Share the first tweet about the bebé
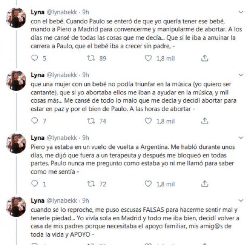The image size is (247, 245). pos(204,58)
